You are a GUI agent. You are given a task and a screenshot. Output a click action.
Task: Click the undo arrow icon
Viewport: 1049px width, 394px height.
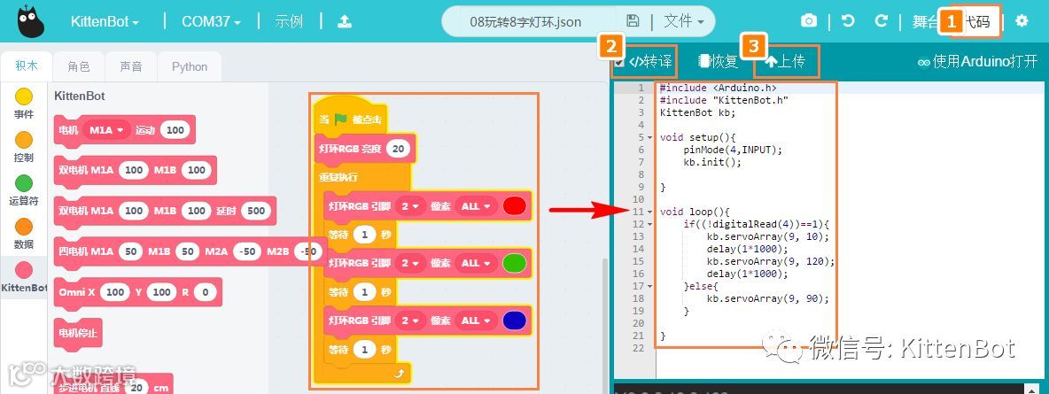848,20
